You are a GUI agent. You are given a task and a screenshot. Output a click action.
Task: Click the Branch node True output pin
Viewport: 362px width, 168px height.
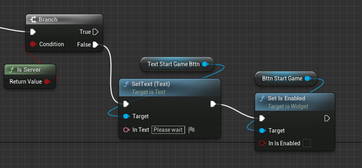point(95,32)
